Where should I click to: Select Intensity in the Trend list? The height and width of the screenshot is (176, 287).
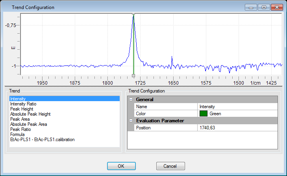(18, 99)
